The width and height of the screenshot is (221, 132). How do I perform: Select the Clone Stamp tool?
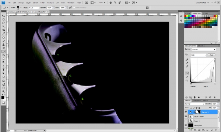coord(4,45)
